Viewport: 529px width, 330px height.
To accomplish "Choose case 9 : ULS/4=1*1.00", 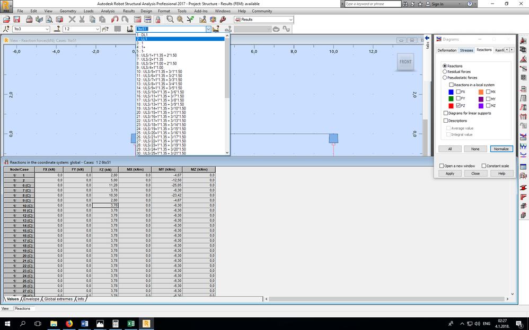I will click(180, 68).
